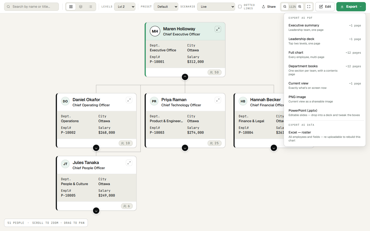
Task: Click the zoom out magnifier icon
Action: [x=285, y=7]
